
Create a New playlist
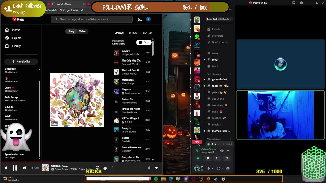pyautogui.click(x=21, y=62)
